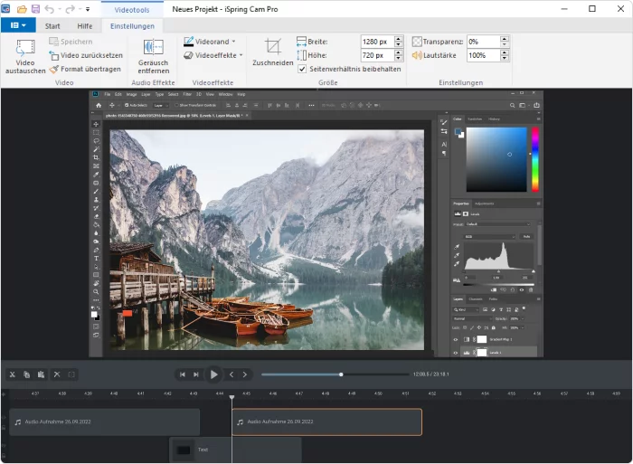633x464 pixels.
Task: Click Geräusch entfernen audio effect
Action: click(154, 57)
